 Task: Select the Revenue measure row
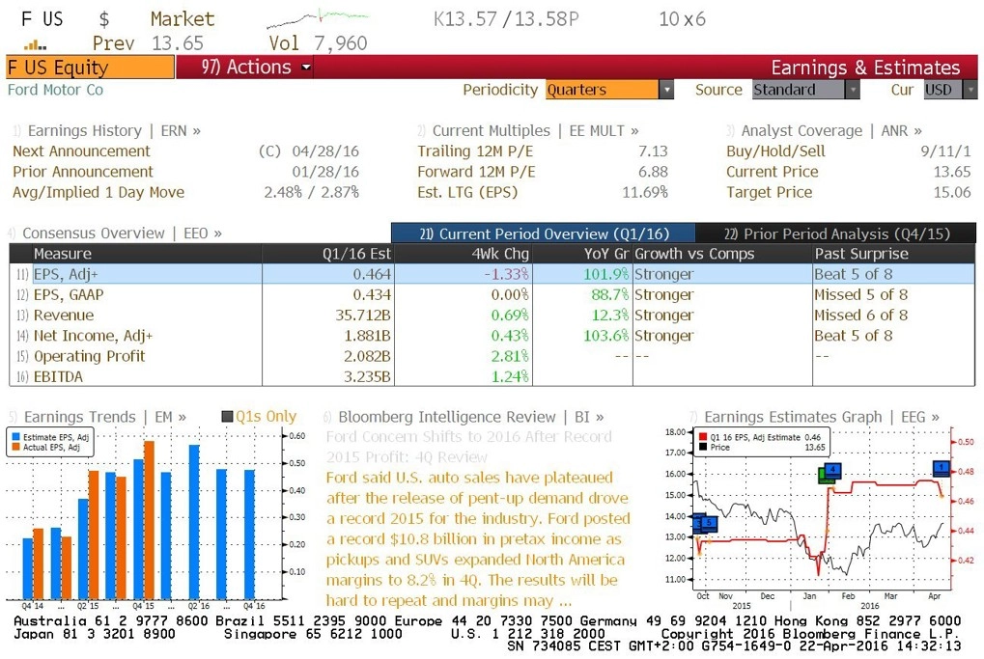tap(492, 315)
